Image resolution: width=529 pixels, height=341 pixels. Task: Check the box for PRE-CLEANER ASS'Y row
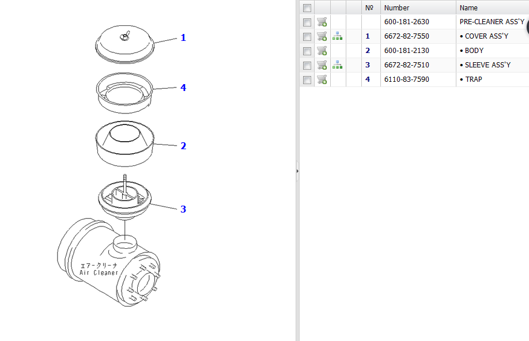pyautogui.click(x=307, y=22)
